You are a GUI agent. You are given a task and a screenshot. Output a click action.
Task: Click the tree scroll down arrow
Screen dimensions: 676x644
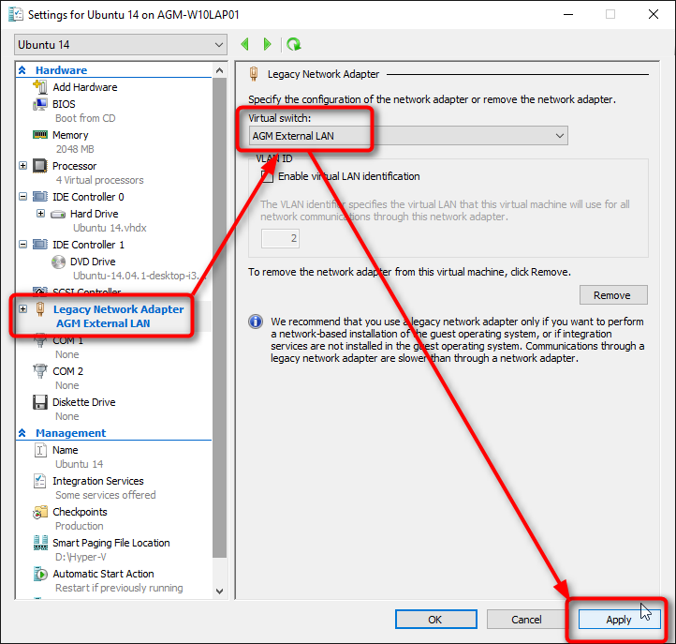[x=219, y=592]
